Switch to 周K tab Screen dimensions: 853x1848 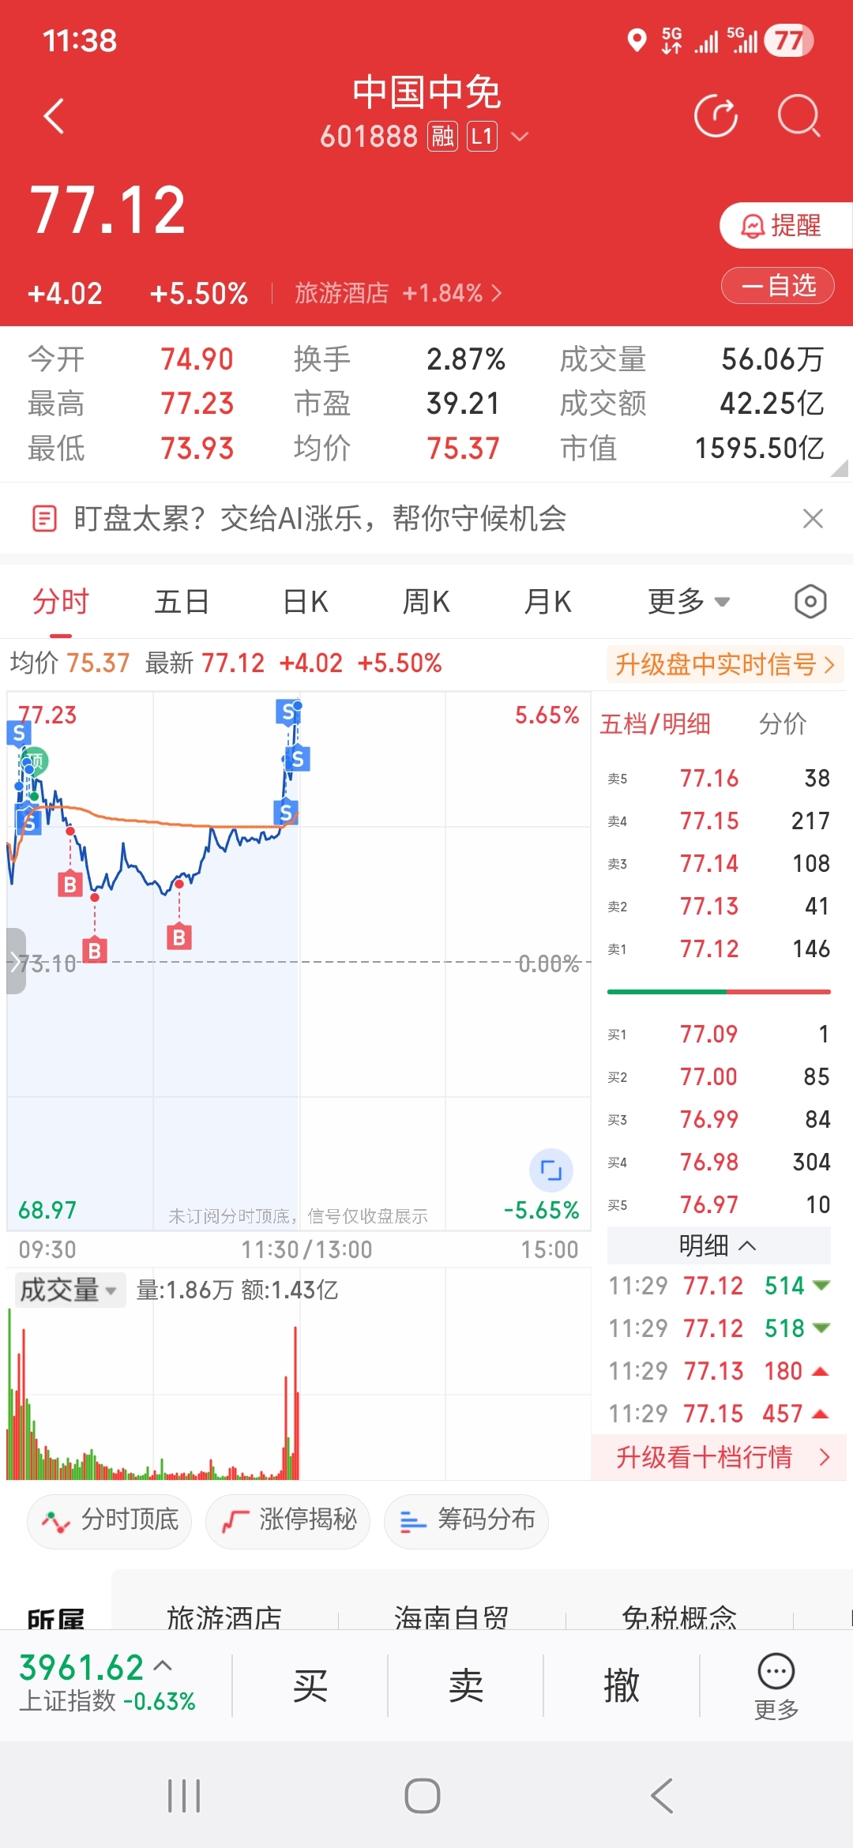(426, 602)
